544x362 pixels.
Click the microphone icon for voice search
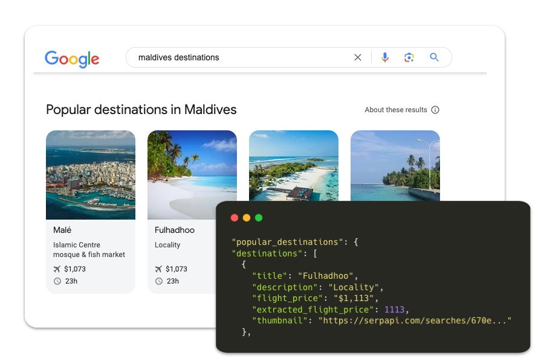coord(385,57)
